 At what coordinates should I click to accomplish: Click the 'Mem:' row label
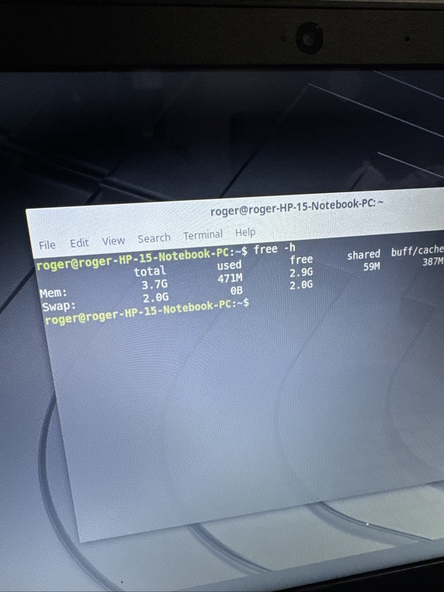click(53, 293)
